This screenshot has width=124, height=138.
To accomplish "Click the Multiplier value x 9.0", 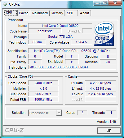I will click(43, 88).
